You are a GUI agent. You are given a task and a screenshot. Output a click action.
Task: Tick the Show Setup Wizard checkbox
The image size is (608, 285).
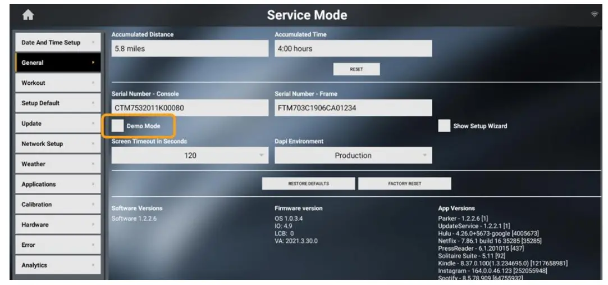(445, 126)
